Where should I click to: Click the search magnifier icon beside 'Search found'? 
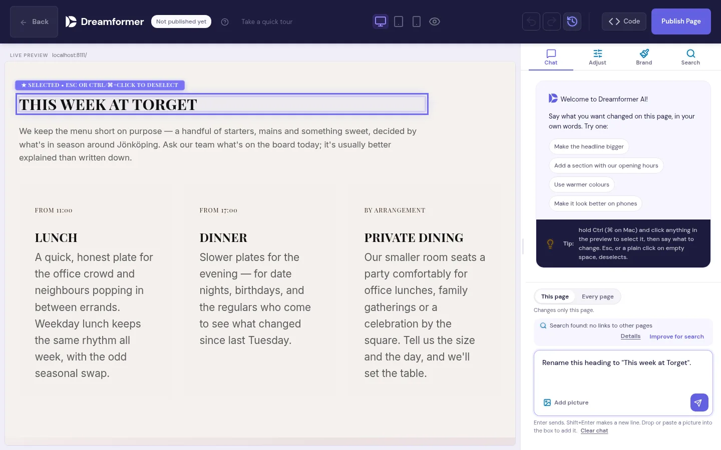point(543,325)
